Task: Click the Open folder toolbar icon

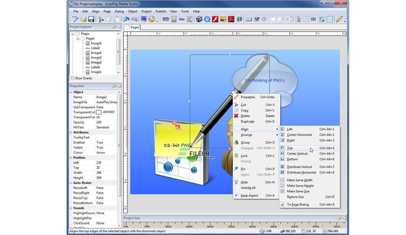Action: [83, 19]
